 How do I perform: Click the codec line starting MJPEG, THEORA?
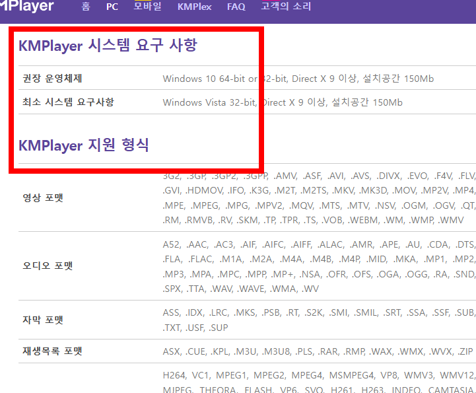pyautogui.click(x=320, y=389)
